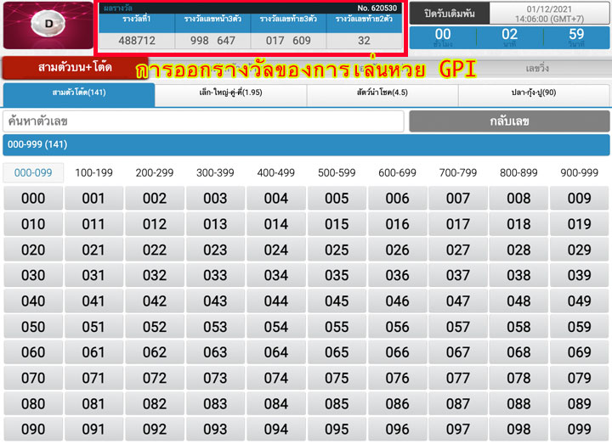
Task: Select the สัตว์นำโชค(4.5) tab
Action: pos(382,94)
